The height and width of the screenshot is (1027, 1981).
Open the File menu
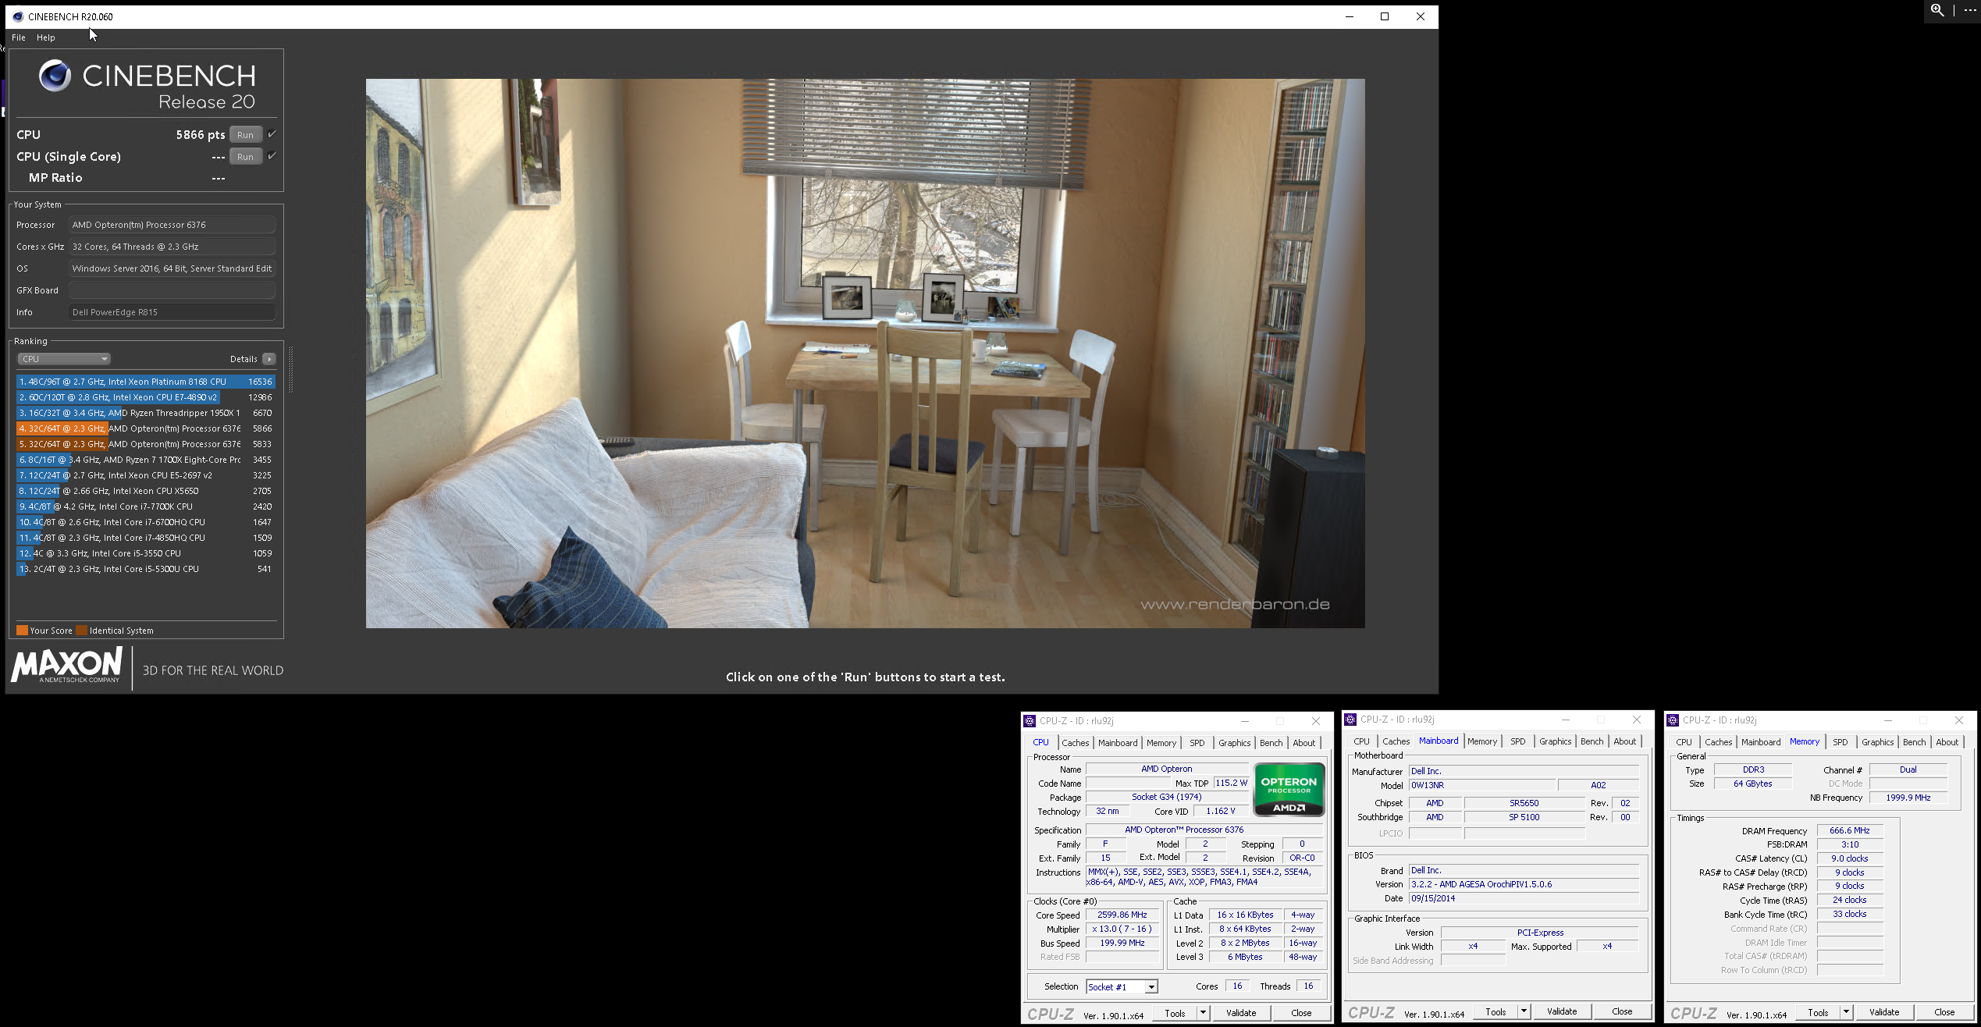[19, 37]
